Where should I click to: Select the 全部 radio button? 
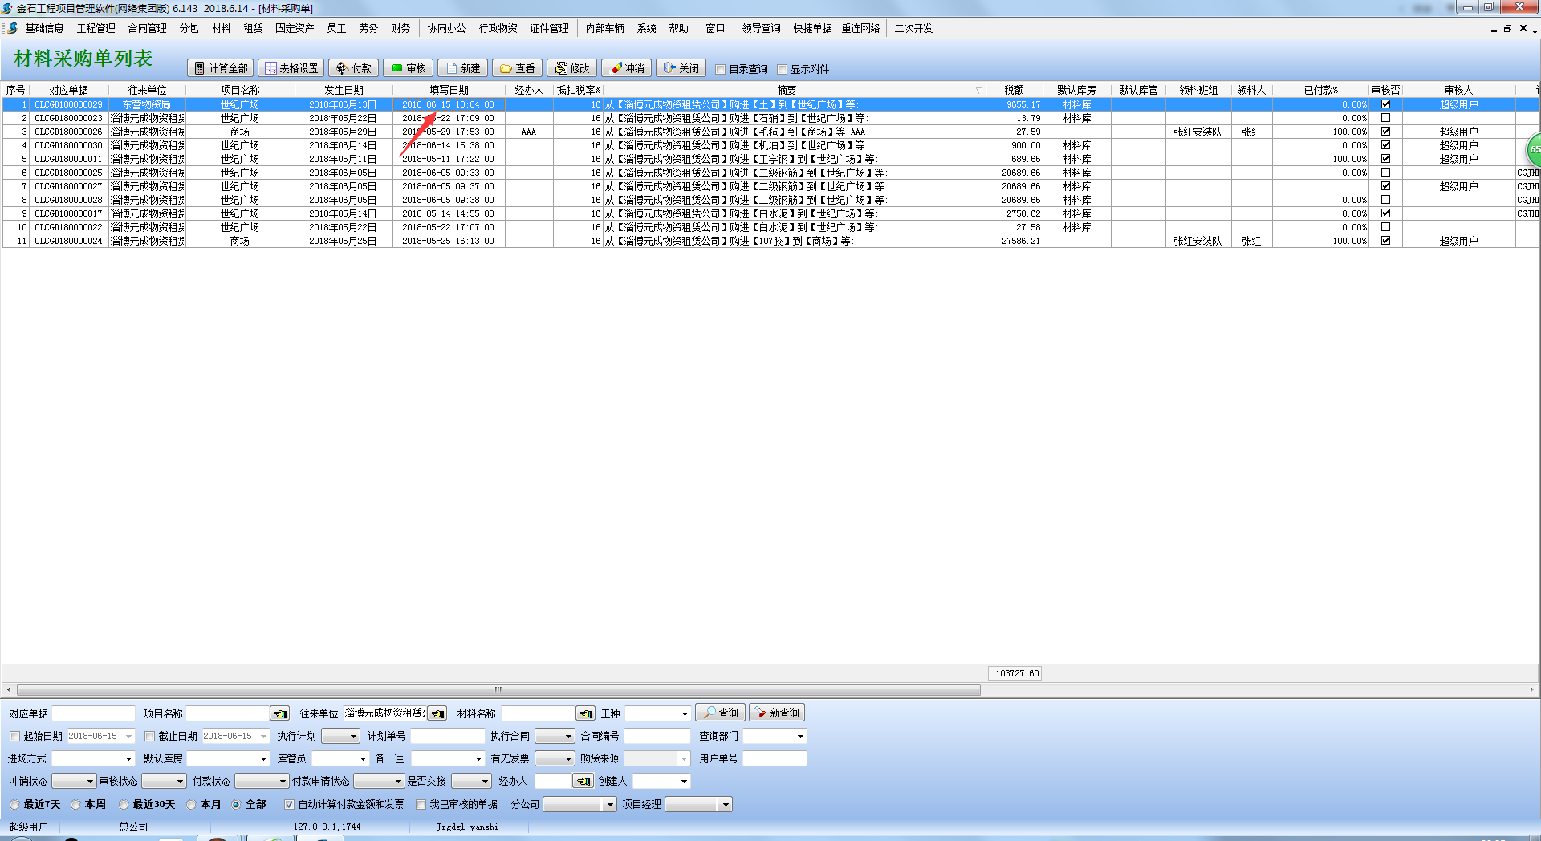236,804
